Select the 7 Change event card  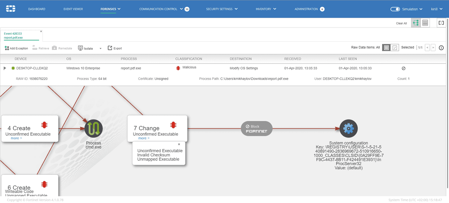[157, 129]
